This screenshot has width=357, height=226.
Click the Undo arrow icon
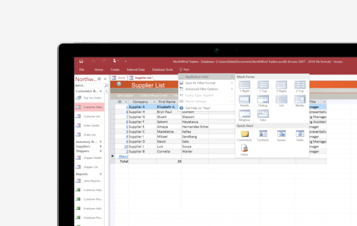[x=94, y=61]
